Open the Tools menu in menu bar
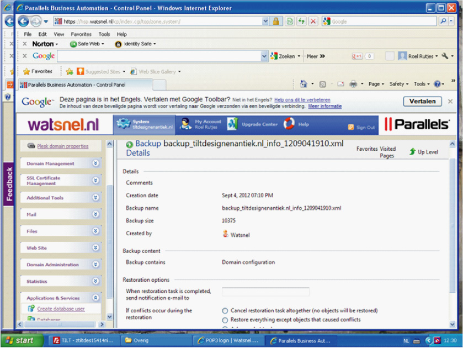This screenshot has height=348, width=463. [x=104, y=34]
